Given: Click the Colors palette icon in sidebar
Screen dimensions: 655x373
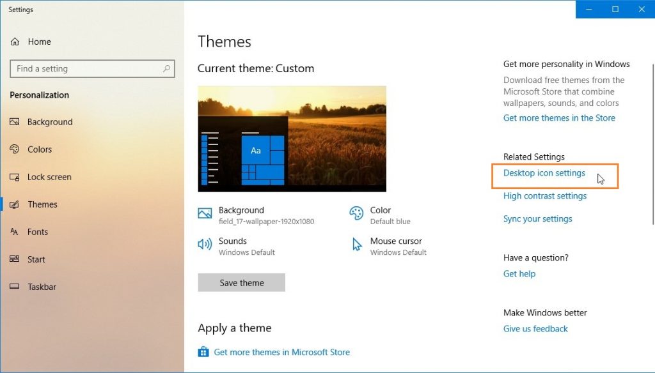Looking at the screenshot, I should point(15,149).
